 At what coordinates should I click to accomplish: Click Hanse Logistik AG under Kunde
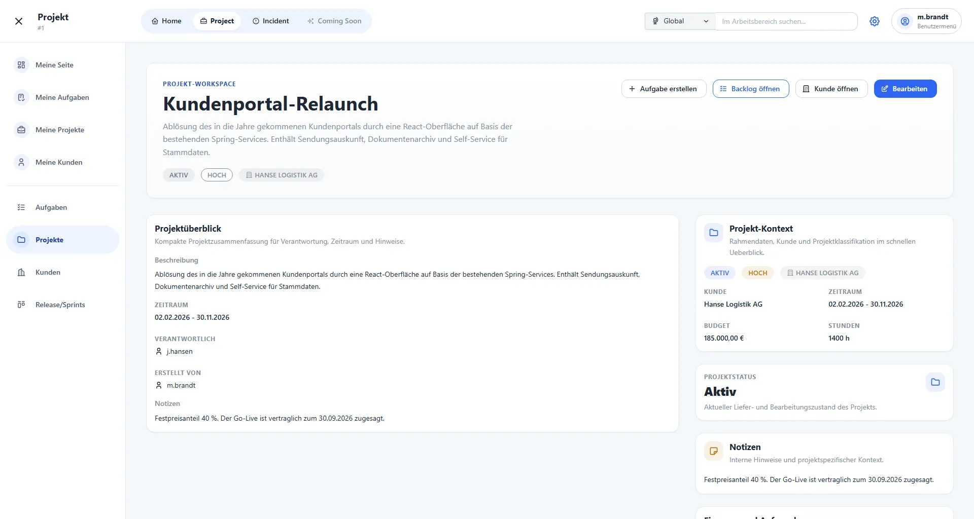pyautogui.click(x=733, y=304)
